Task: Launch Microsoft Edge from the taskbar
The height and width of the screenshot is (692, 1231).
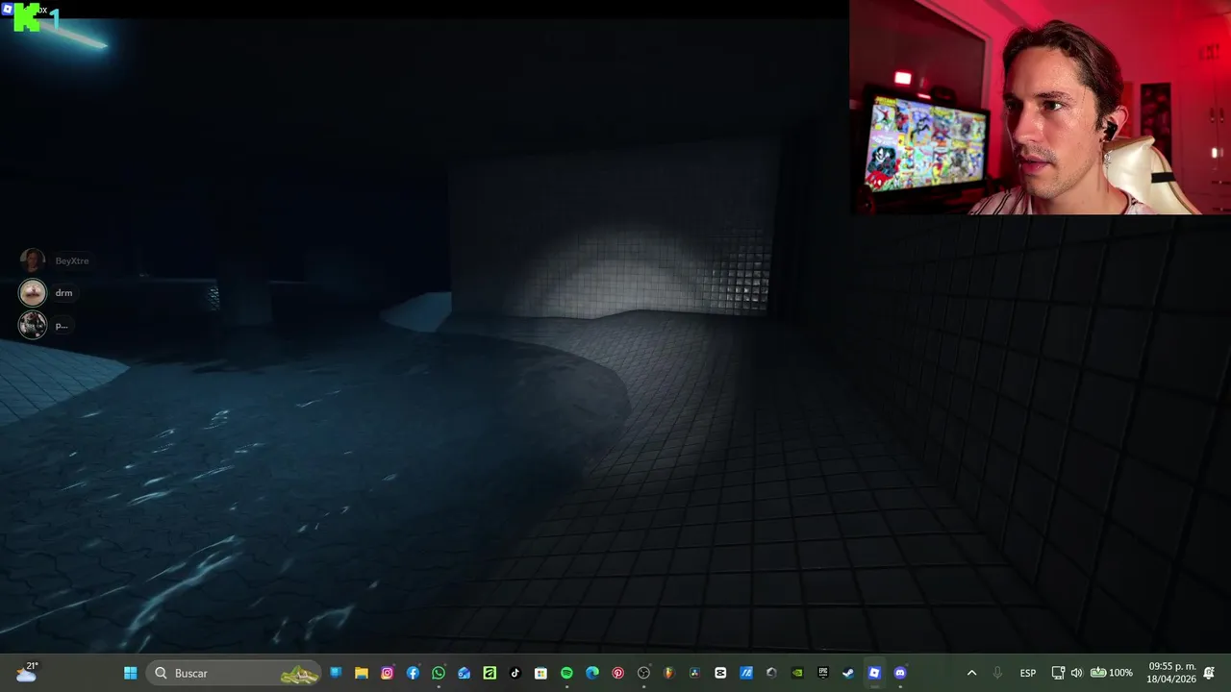Action: click(592, 673)
